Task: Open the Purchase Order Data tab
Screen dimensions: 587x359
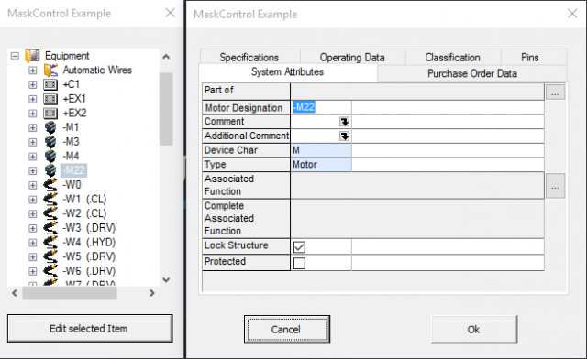Action: pos(472,73)
